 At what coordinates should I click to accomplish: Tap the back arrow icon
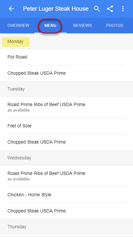click(11, 9)
